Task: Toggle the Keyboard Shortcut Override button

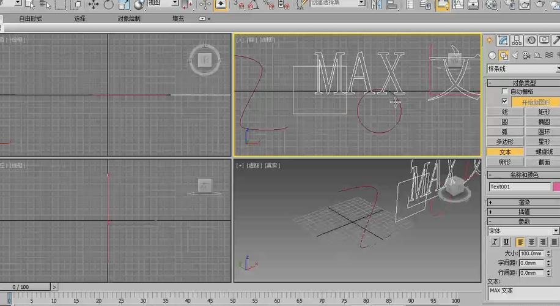Action: click(x=221, y=4)
